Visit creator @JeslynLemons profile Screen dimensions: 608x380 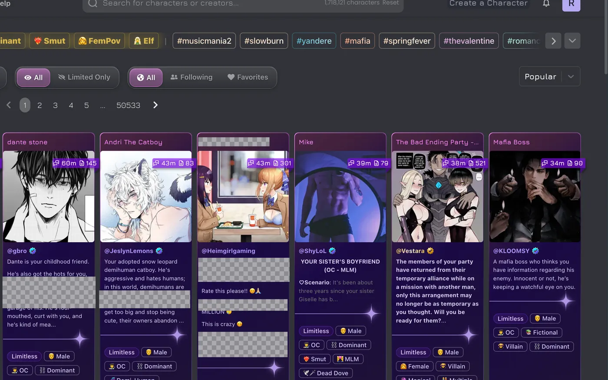coord(129,251)
